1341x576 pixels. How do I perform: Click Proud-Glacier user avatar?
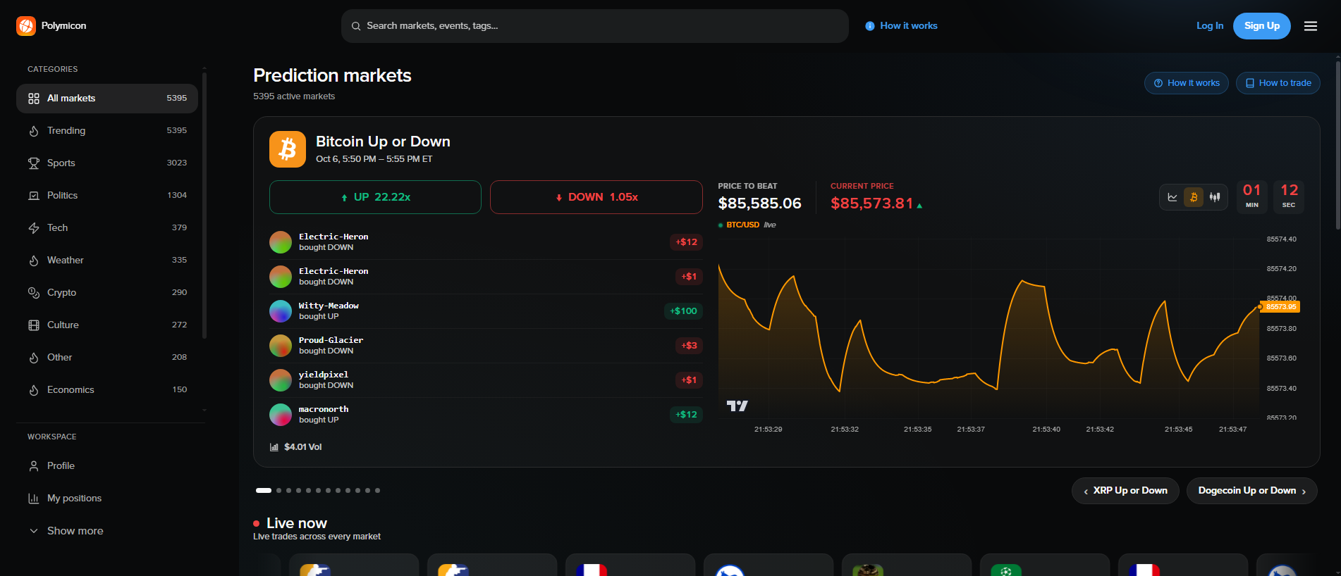coord(281,346)
